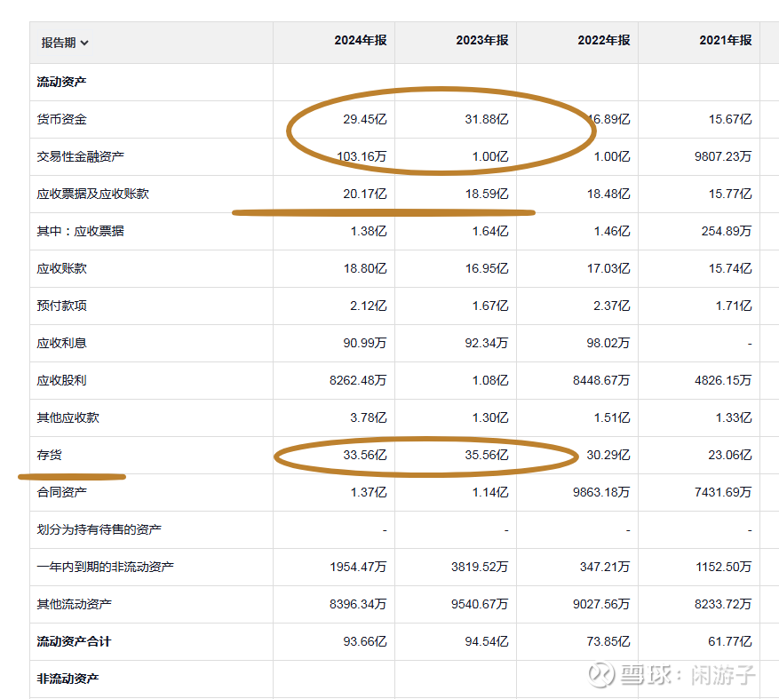This screenshot has height=699, width=779.
Task: Click the 33.56亿 存货 value
Action: 365,455
